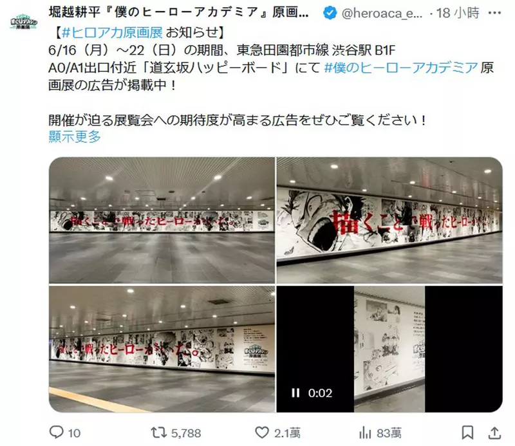
Task: Open the #僕のヒーローアカデミア hashtag
Action: tap(400, 68)
